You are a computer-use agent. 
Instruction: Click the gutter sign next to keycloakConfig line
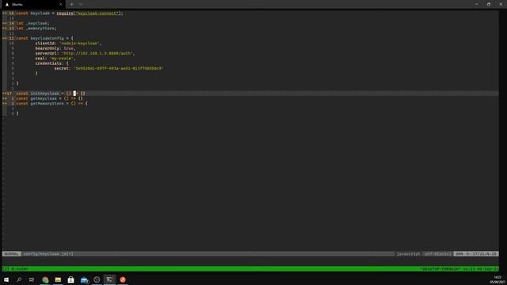point(5,39)
